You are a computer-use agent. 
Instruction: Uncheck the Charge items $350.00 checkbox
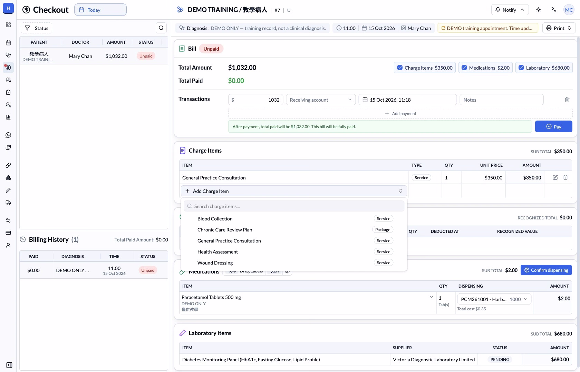[x=400, y=68]
